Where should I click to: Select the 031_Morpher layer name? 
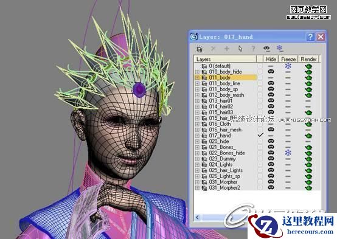(223, 182)
